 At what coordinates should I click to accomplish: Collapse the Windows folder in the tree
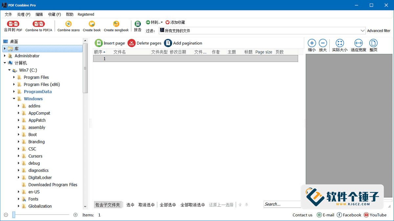tap(14, 99)
